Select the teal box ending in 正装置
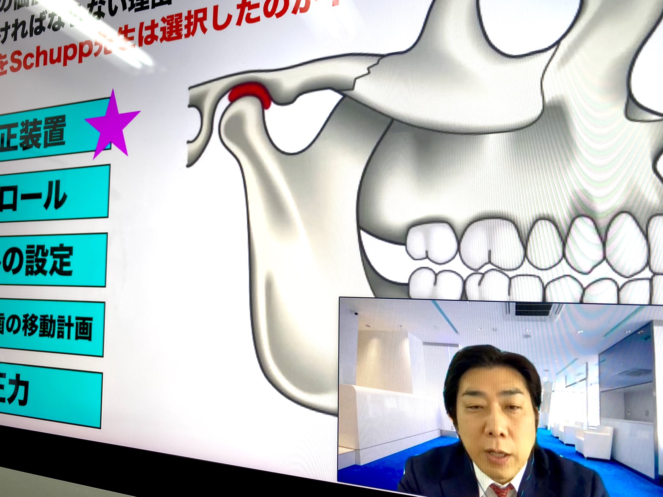 (x=42, y=133)
